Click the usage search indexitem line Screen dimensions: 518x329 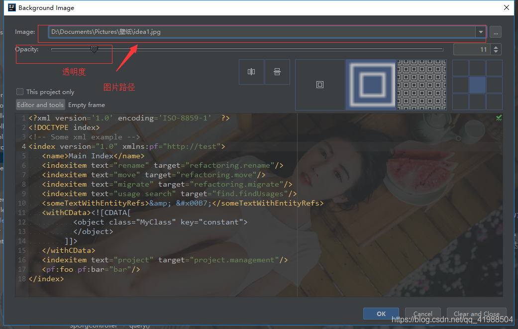169,194
